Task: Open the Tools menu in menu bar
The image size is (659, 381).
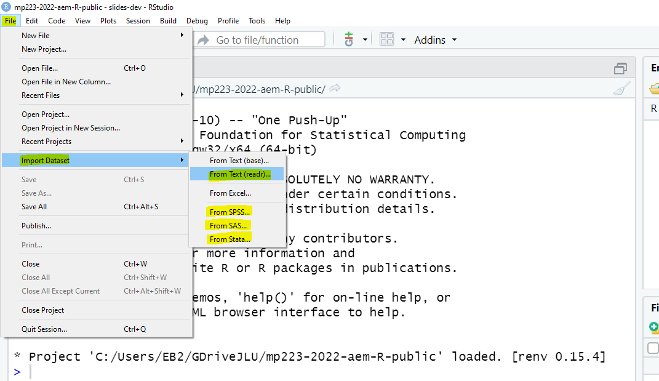Action: (257, 21)
